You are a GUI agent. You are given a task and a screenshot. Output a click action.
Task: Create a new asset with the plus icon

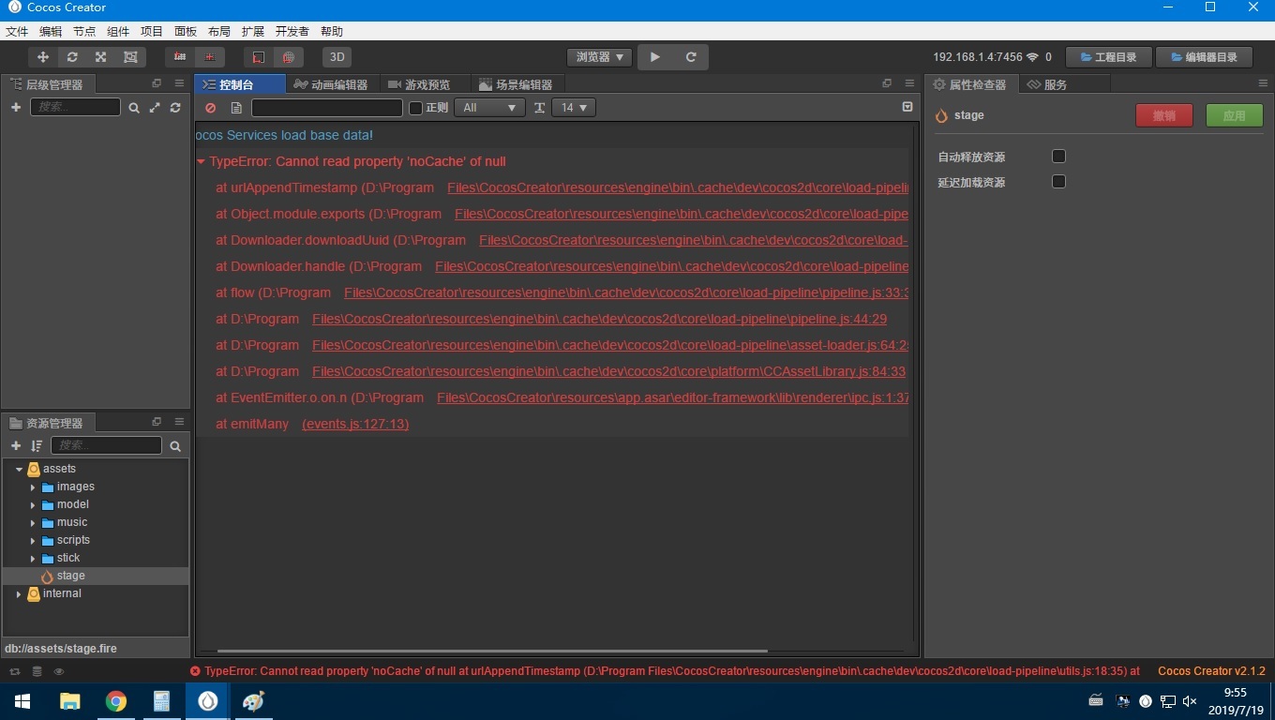(x=16, y=446)
